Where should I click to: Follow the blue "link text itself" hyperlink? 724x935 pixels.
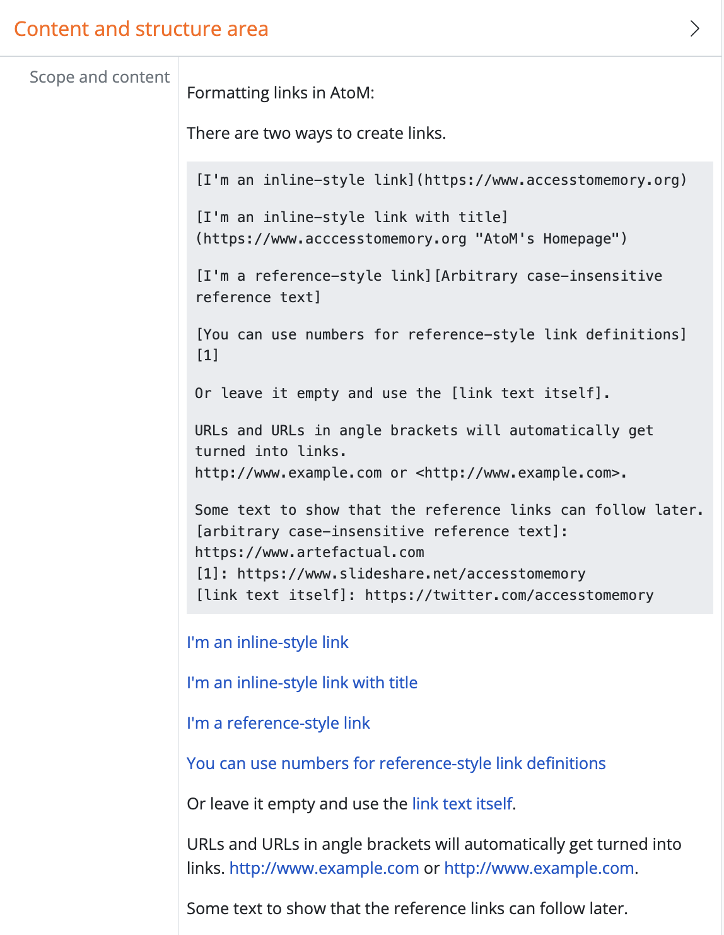[x=462, y=804]
